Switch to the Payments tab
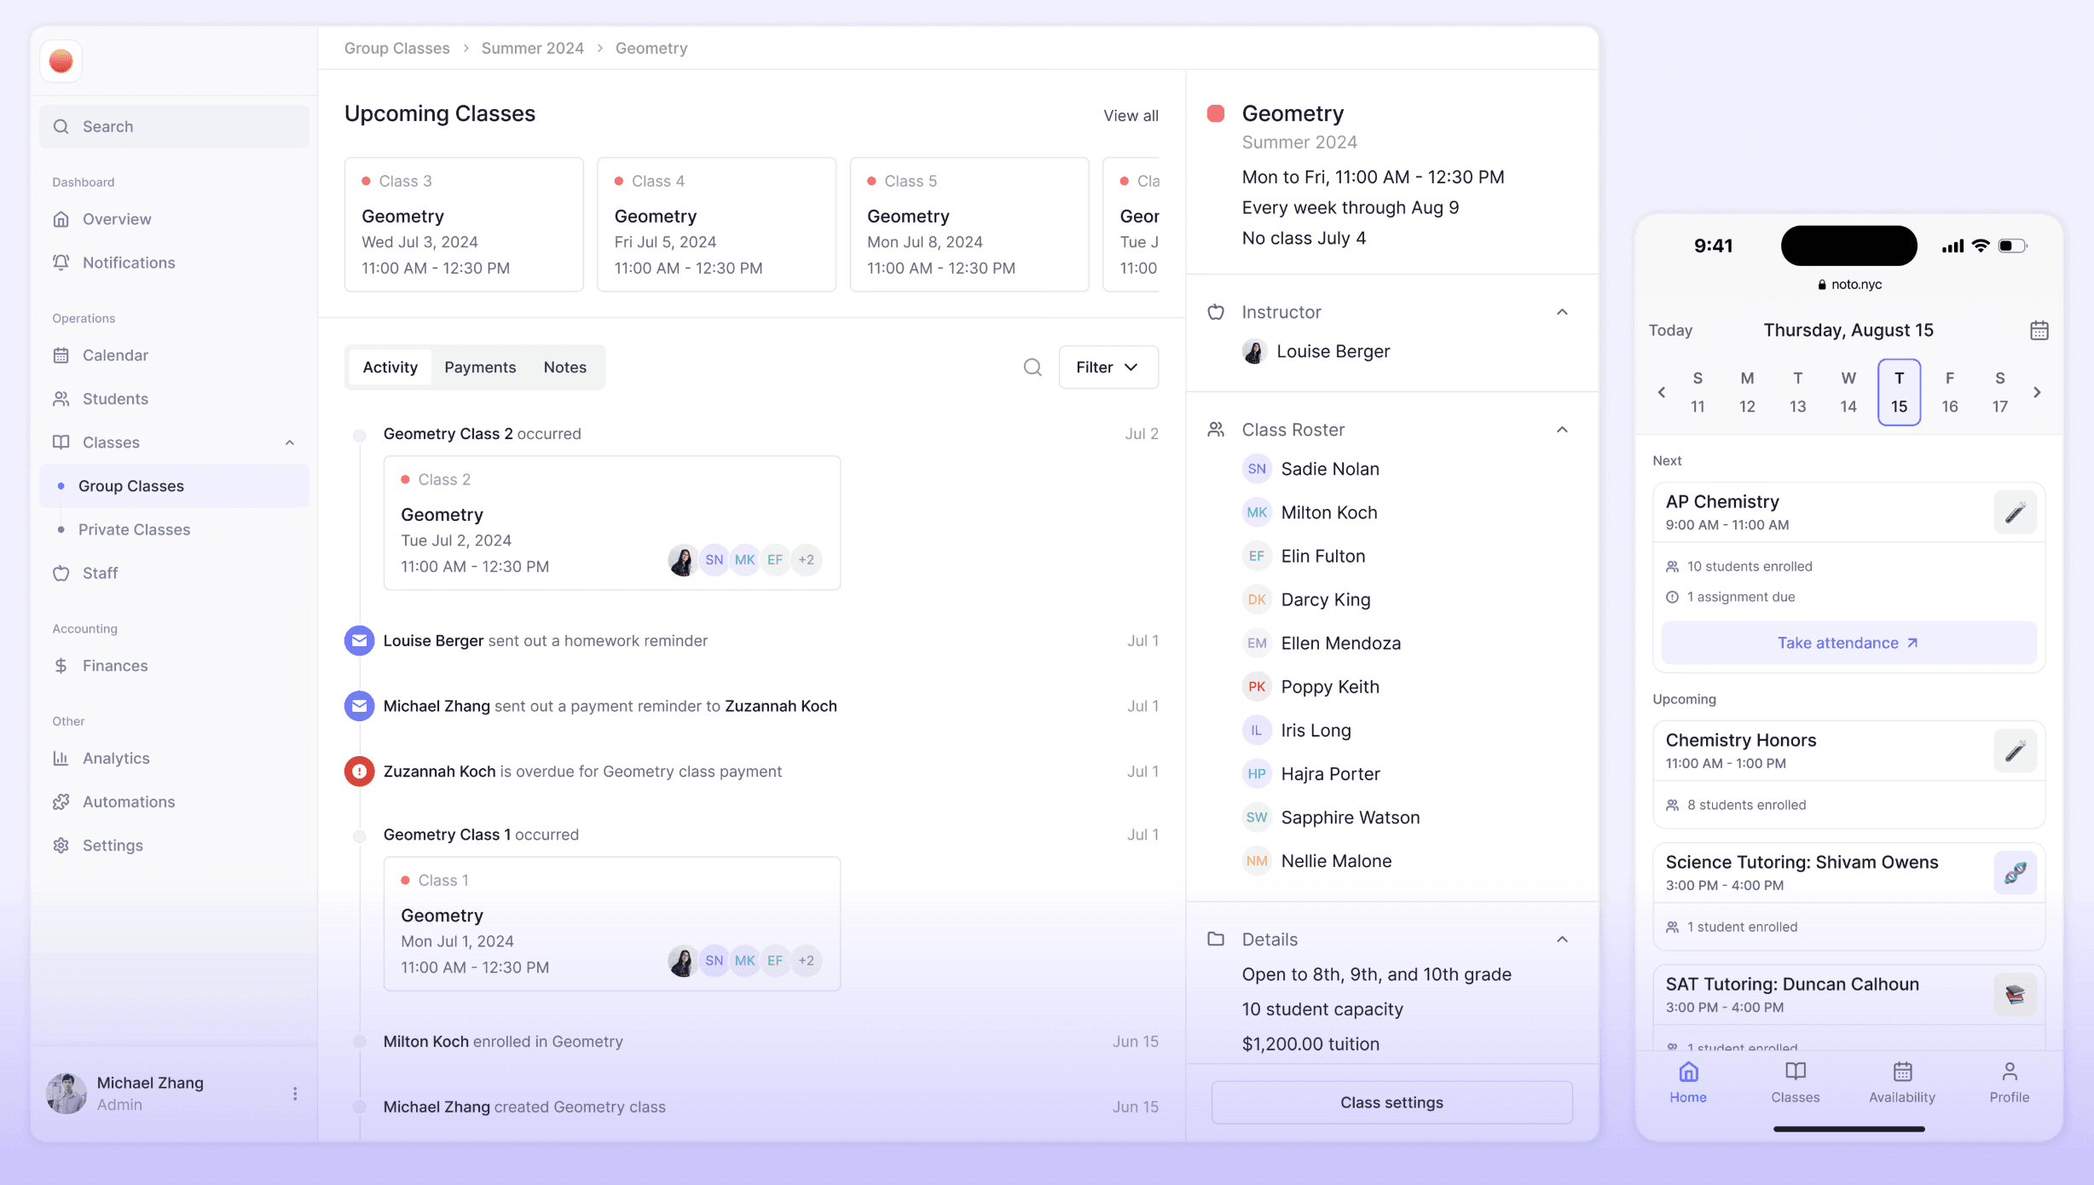Screen dimensions: 2094x1185 tap(480, 367)
